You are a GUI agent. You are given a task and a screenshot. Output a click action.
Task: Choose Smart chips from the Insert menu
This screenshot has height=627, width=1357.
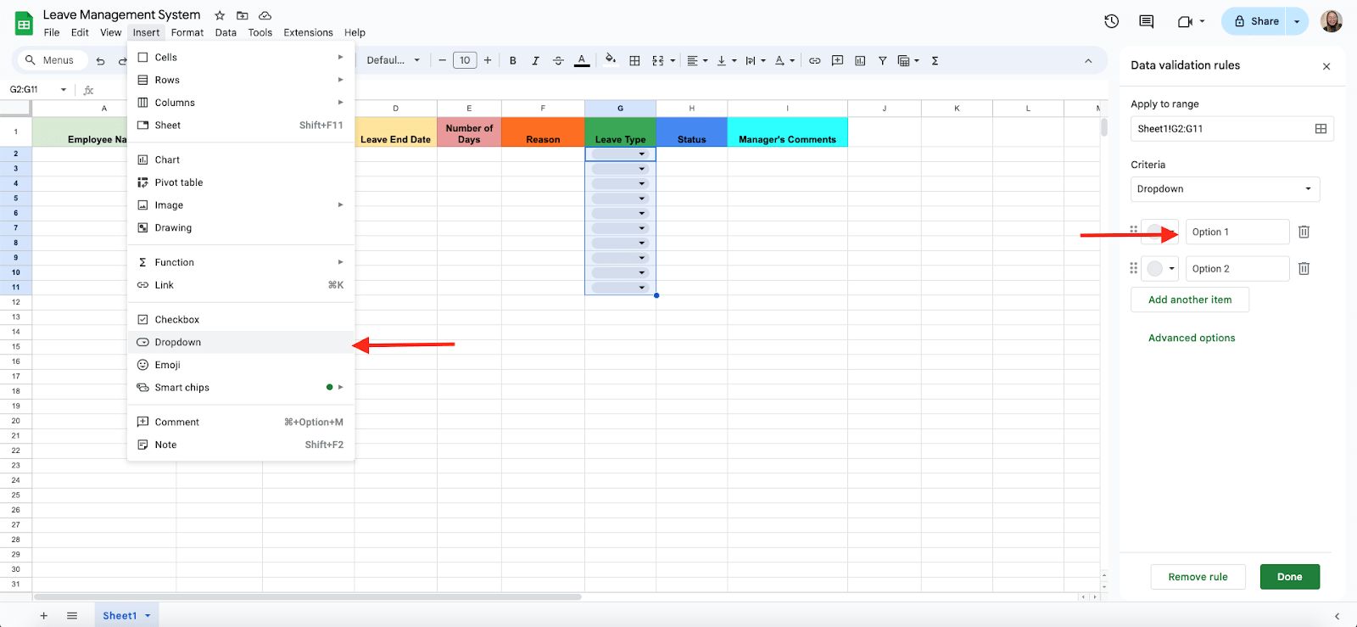[x=241, y=387]
